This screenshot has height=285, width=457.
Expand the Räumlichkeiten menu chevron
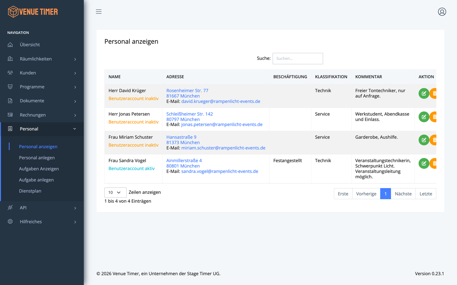click(x=75, y=59)
